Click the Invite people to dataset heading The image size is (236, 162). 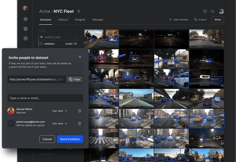pos(28,58)
